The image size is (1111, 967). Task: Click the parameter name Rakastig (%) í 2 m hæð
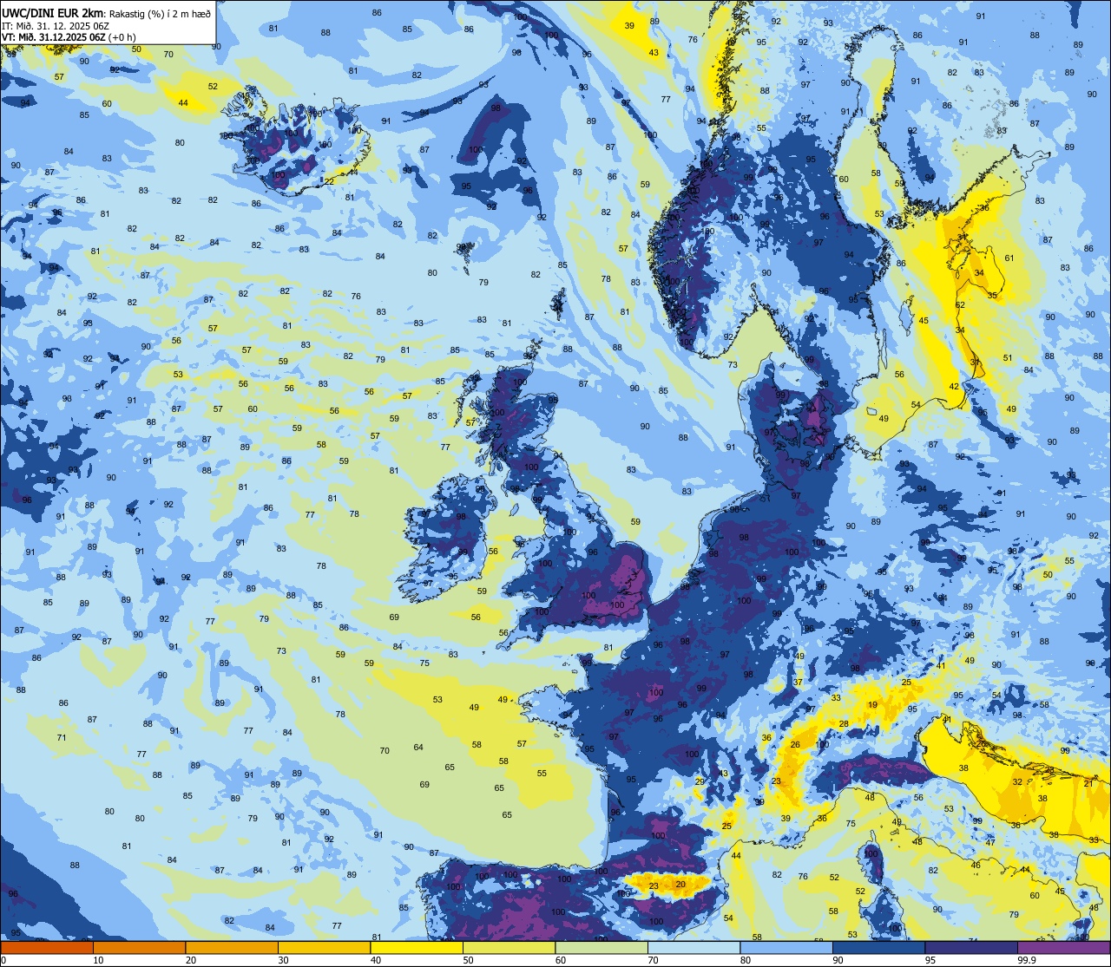(x=160, y=14)
